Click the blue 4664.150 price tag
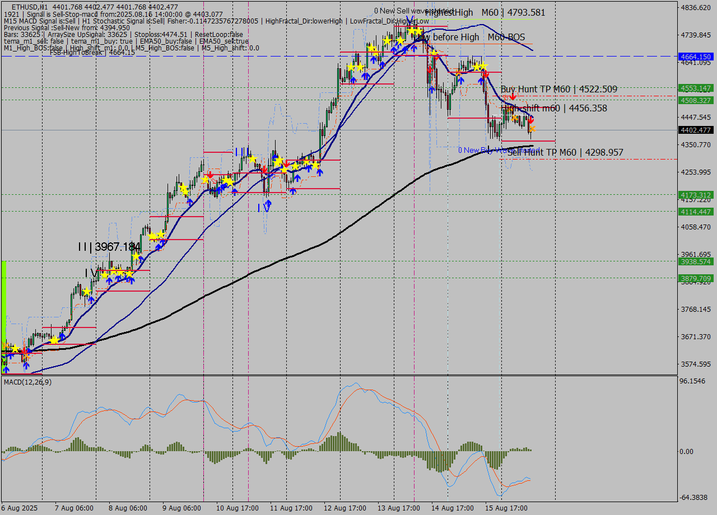Image resolution: width=717 pixels, height=515 pixels. click(x=695, y=57)
